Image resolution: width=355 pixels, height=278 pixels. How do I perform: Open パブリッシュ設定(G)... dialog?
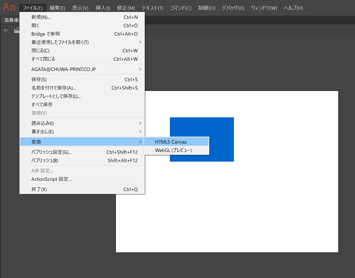coord(82,152)
